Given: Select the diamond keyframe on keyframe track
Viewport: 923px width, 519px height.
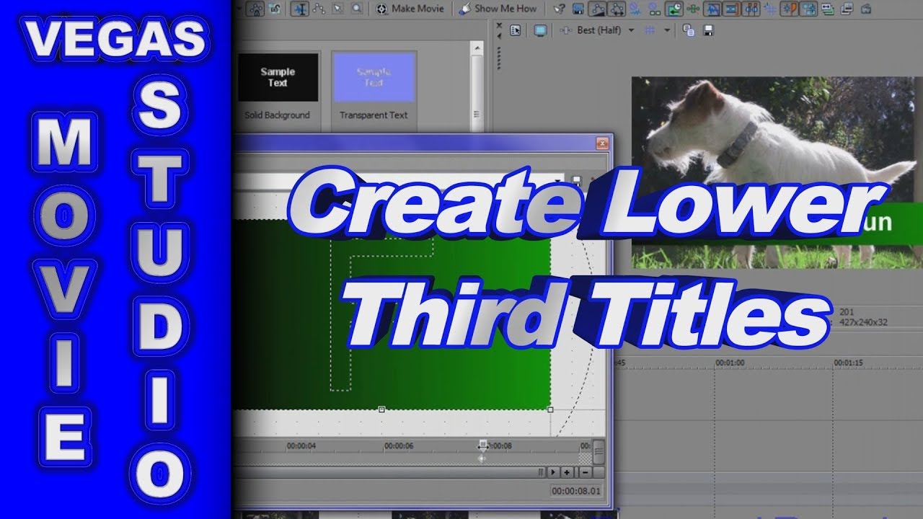Looking at the screenshot, I should coord(482,458).
